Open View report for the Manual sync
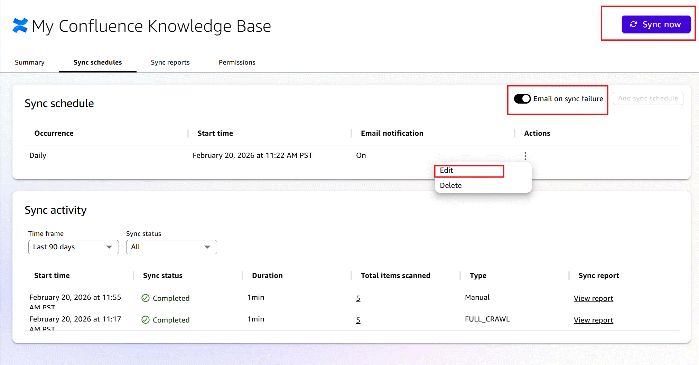Image resolution: width=699 pixels, height=365 pixels. tap(594, 298)
